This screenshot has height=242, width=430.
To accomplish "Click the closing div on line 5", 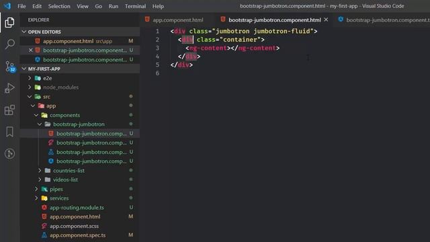I will [181, 65].
